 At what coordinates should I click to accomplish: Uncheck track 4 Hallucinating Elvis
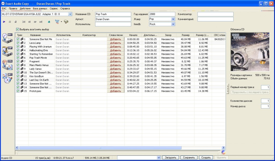click(x=18, y=50)
